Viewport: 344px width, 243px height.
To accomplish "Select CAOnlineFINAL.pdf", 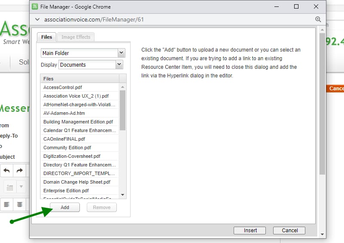I will pos(80,139).
